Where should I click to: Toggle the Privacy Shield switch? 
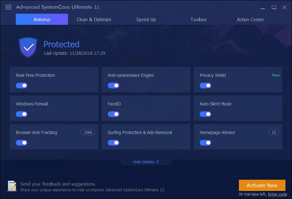(x=205, y=85)
